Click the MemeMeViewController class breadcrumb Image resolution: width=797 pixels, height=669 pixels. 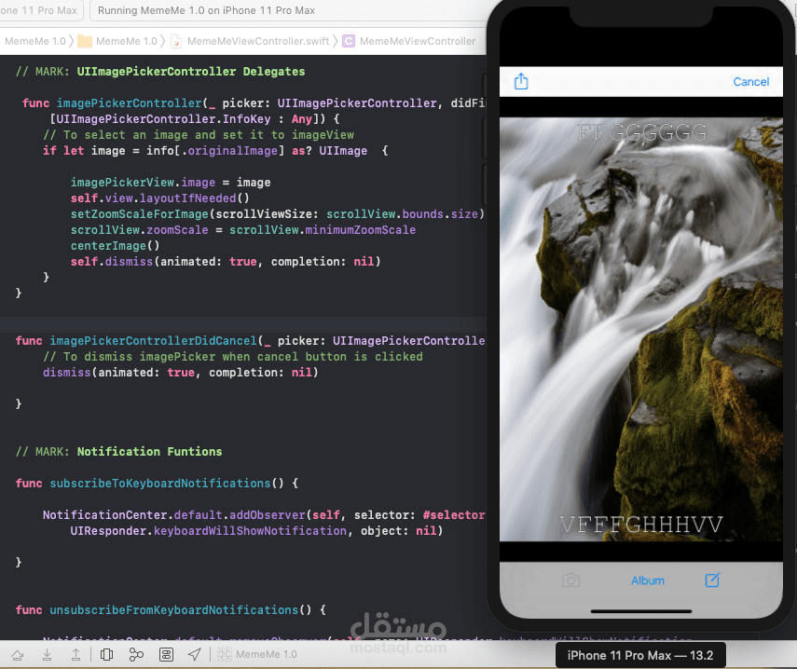[x=418, y=41]
